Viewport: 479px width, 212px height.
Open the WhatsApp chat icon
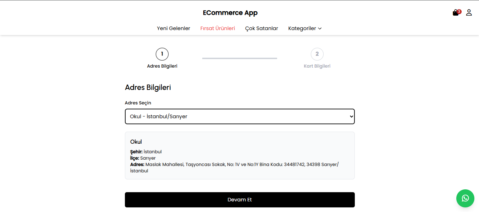pos(465,198)
